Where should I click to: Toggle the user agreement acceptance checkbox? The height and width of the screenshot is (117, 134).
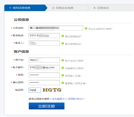click(30, 99)
